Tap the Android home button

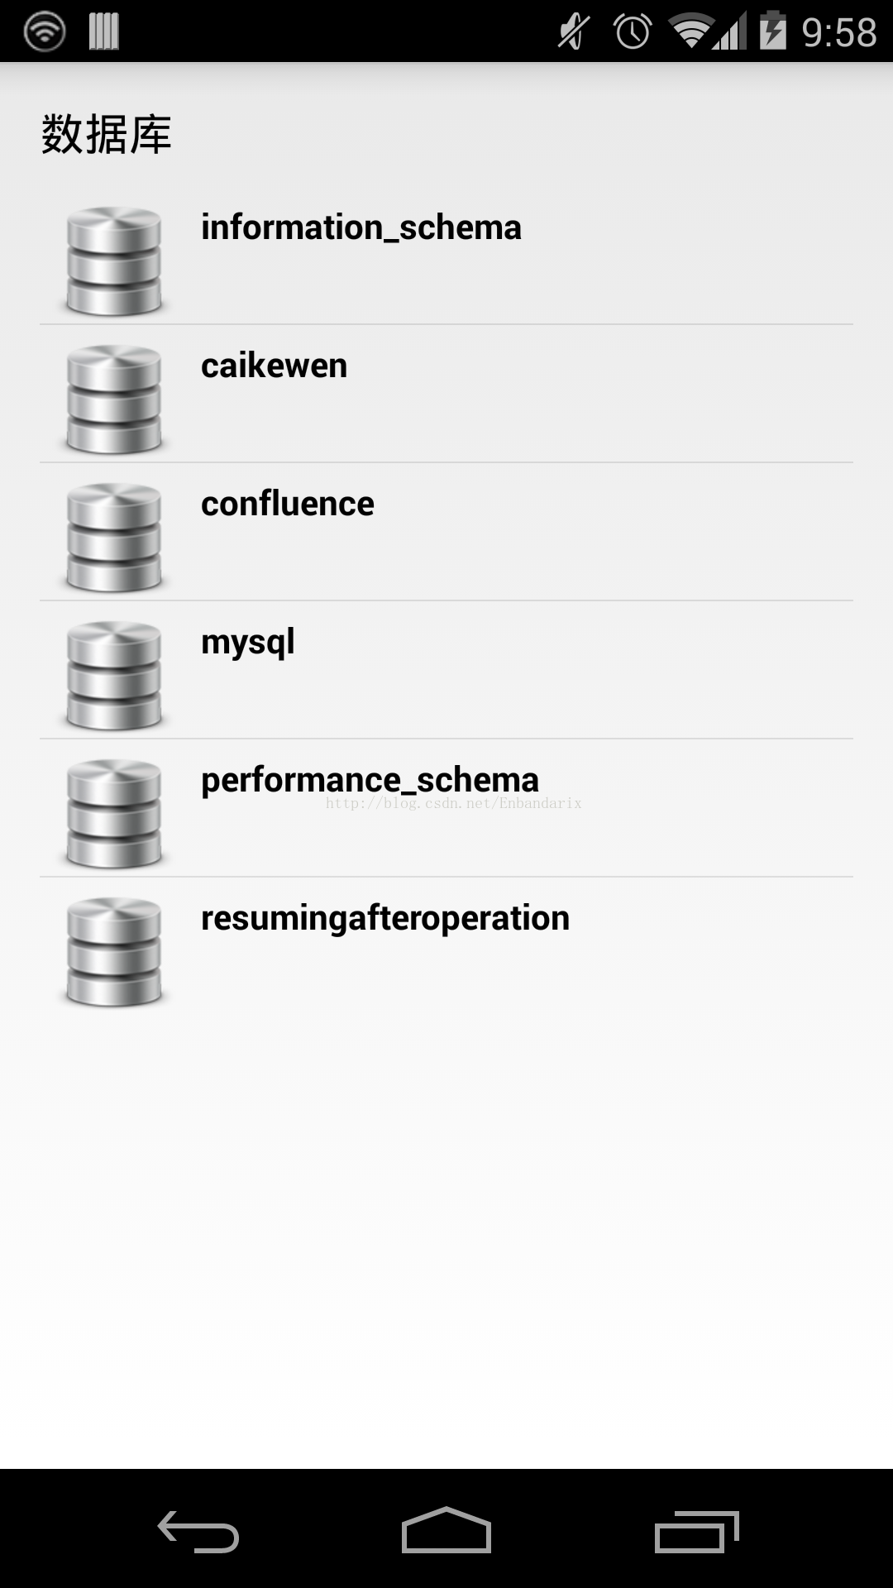point(446,1530)
